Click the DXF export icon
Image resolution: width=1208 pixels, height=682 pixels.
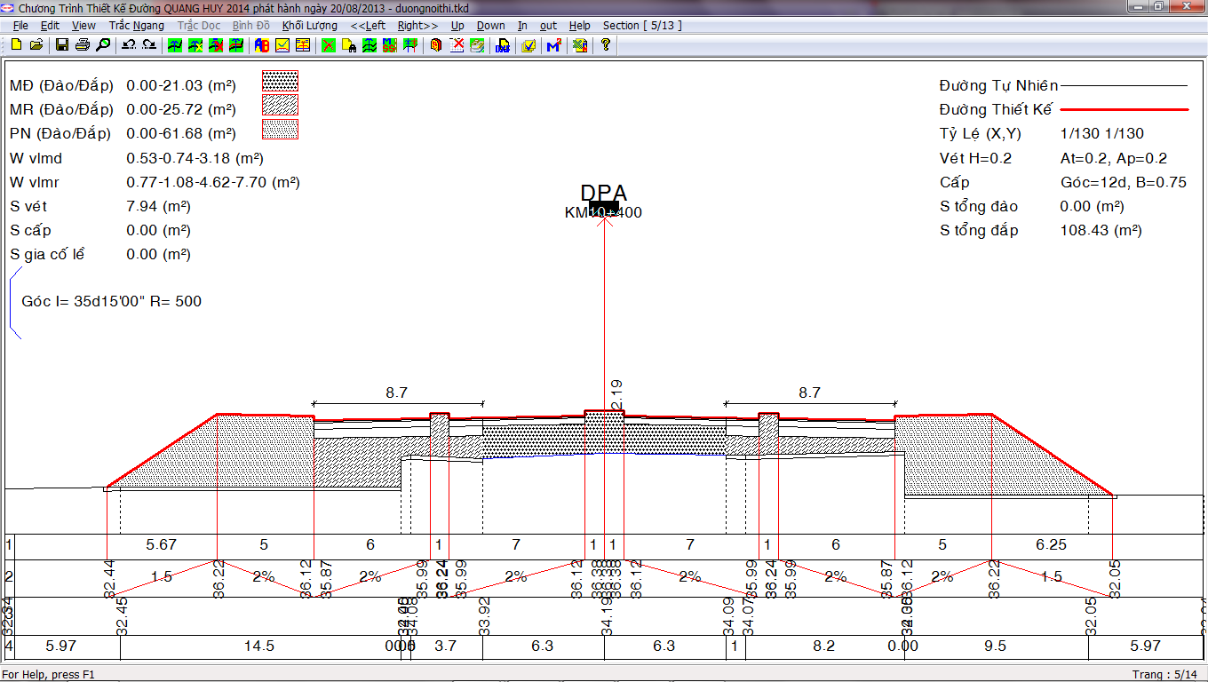coord(503,44)
